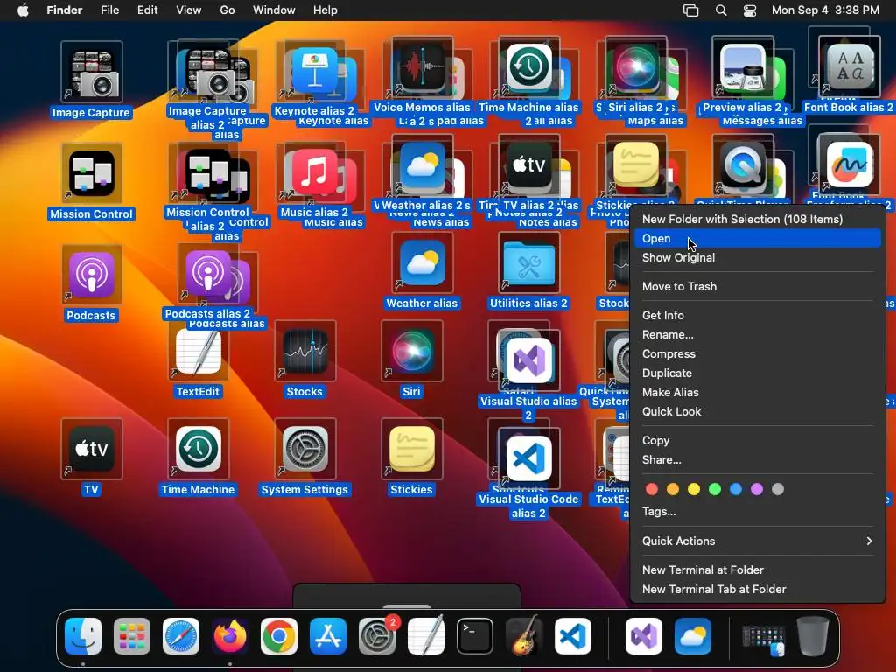Open the Go menu in menu bar

tap(227, 10)
